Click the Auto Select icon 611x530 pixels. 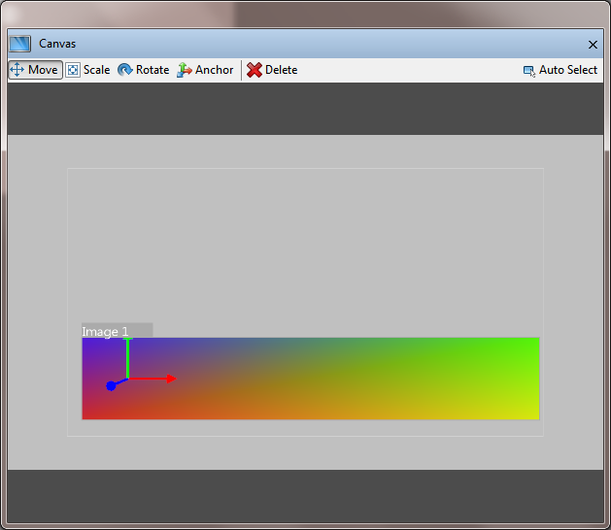(x=529, y=71)
